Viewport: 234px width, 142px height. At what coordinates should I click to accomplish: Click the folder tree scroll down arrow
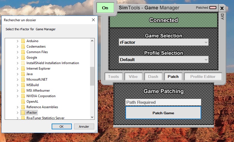pyautogui.click(x=92, y=117)
